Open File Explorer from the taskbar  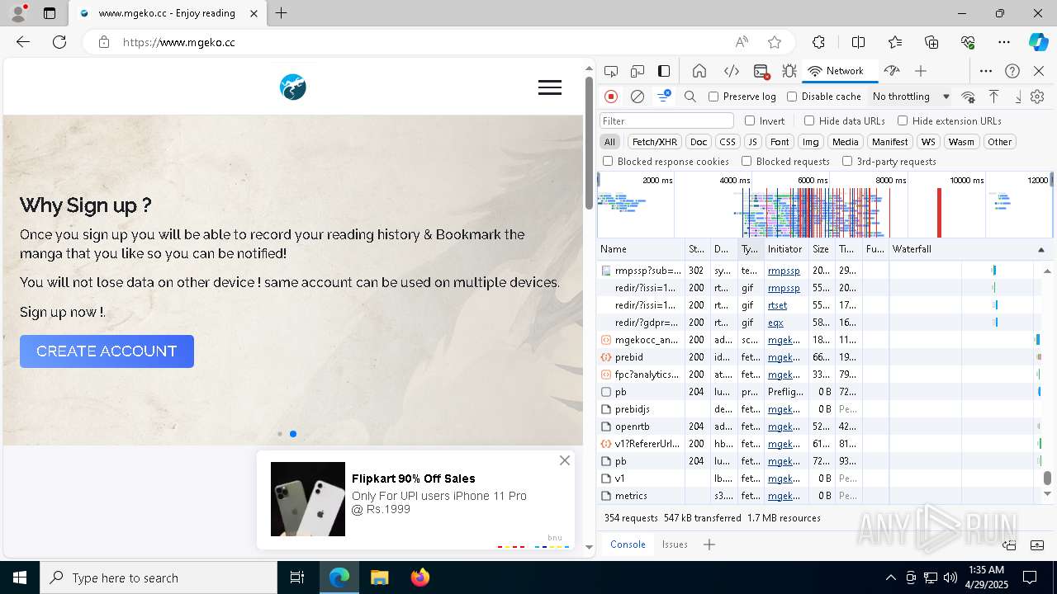[380, 577]
